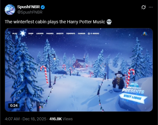
Task: Open the three-dot more options menu
Action: click(151, 7)
